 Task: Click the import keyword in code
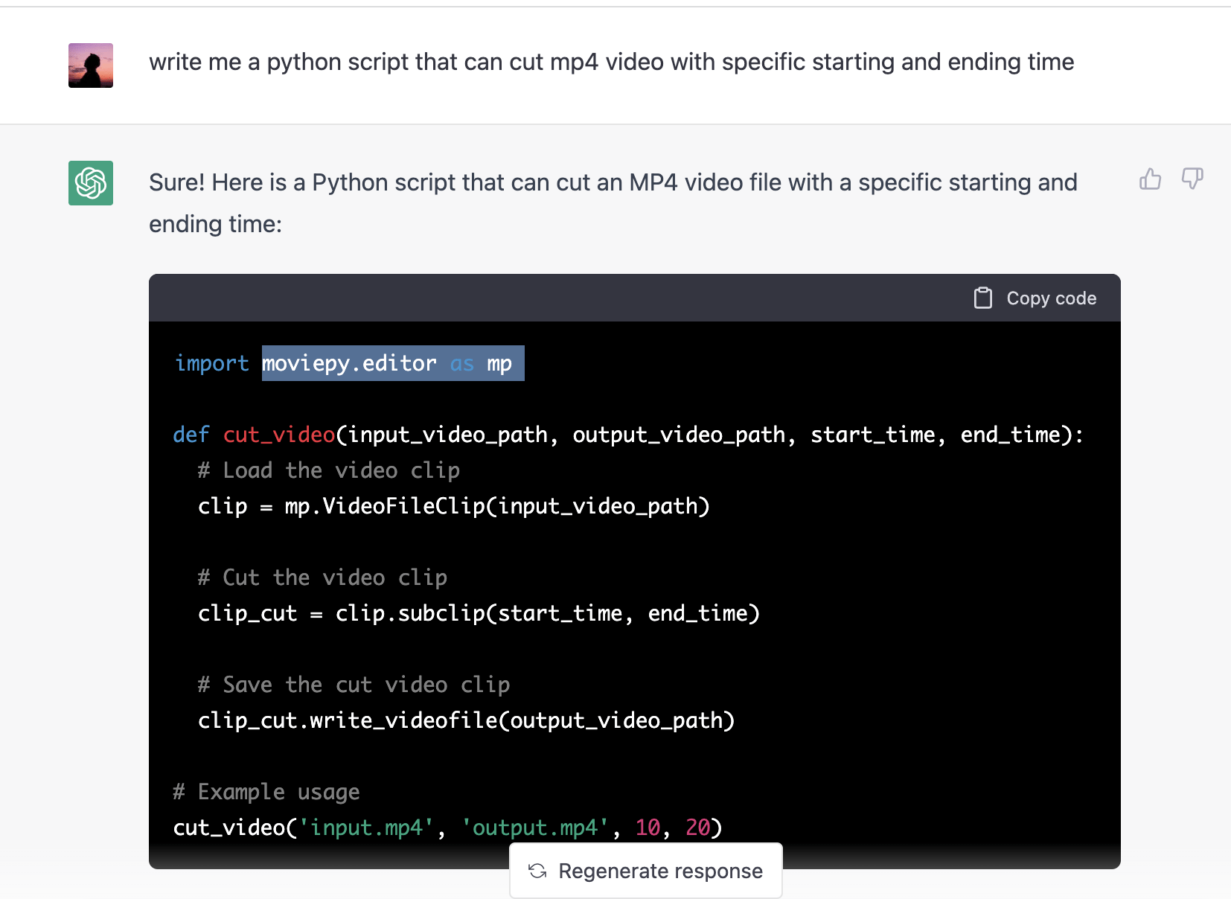pos(211,363)
